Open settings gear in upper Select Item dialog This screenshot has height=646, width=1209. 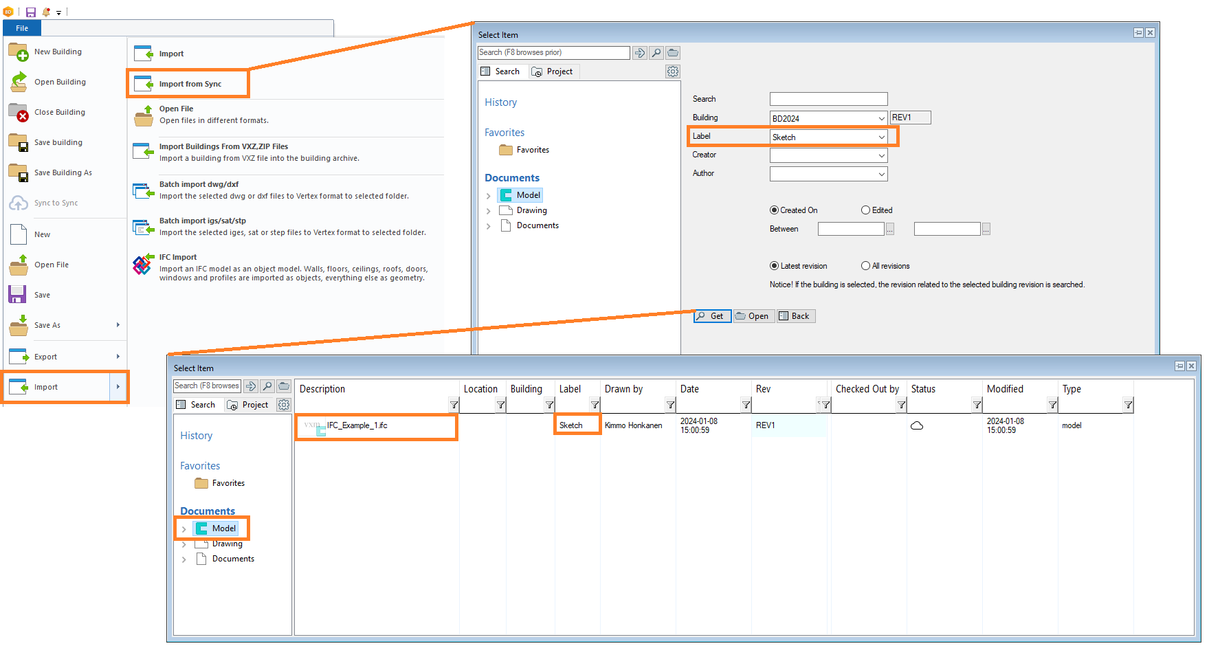[672, 71]
